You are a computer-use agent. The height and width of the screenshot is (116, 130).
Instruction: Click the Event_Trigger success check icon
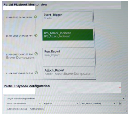(36, 17)
